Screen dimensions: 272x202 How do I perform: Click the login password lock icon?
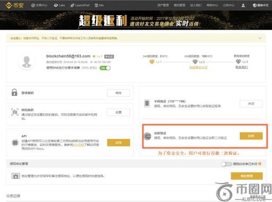point(14,92)
